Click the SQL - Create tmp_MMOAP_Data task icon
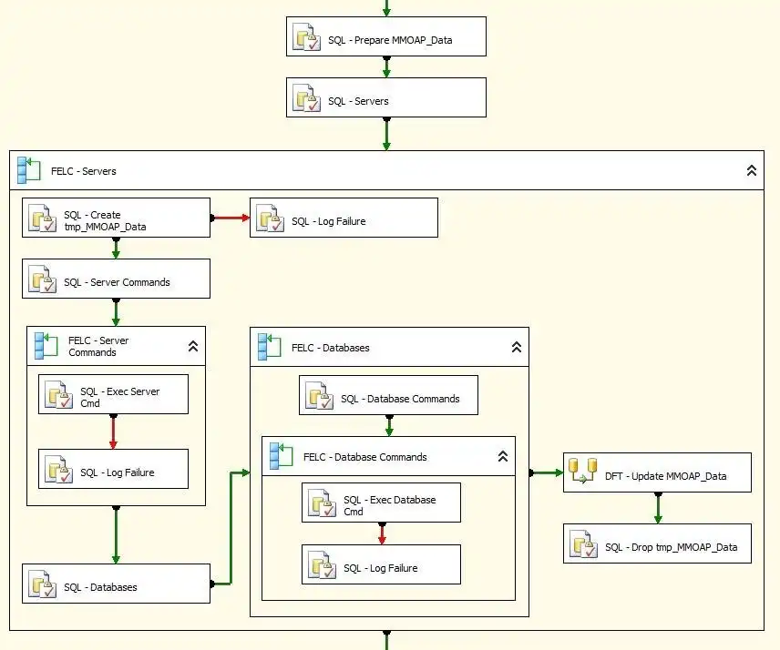Screen dimensions: 780x650 pyautogui.click(x=42, y=218)
